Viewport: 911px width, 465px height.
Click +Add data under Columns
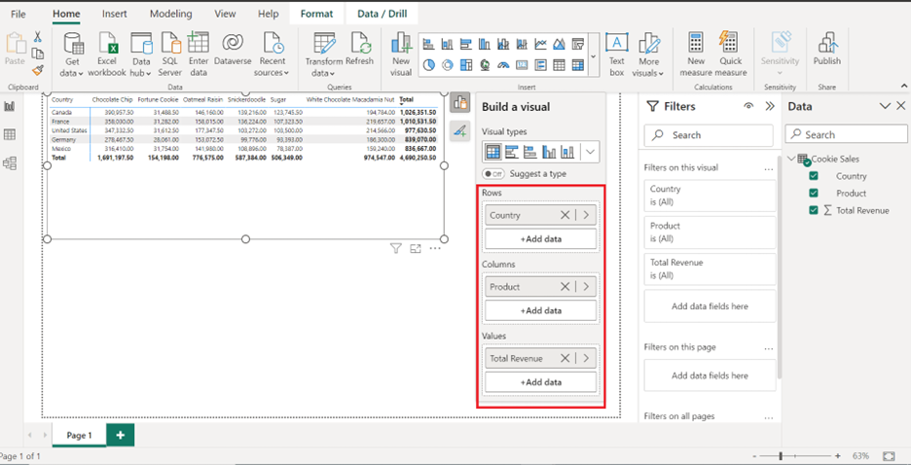[540, 310]
